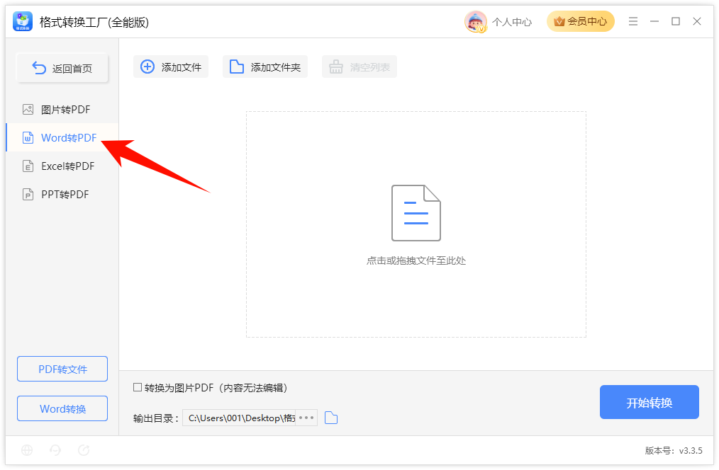Open 个人中心 personal center
The width and height of the screenshot is (719, 470).
[512, 22]
